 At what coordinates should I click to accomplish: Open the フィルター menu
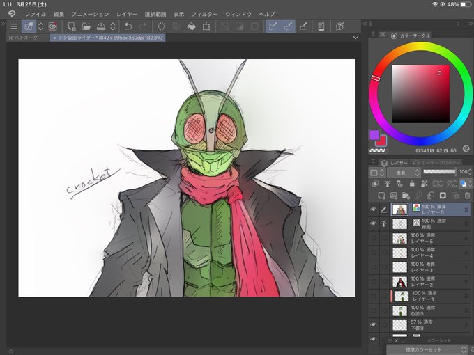[204, 14]
